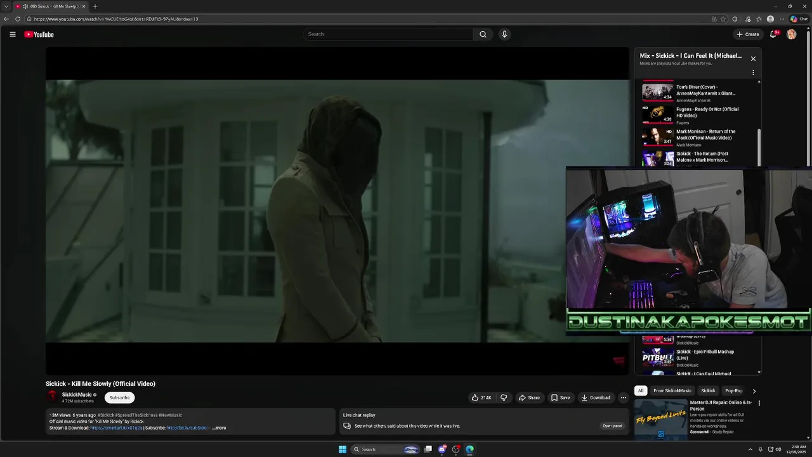Click the YouTube search field
The image size is (812, 457).
[x=388, y=34]
